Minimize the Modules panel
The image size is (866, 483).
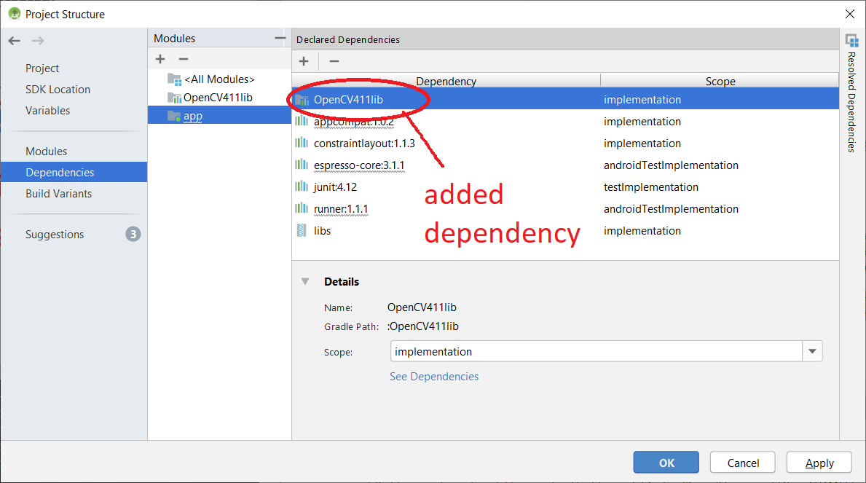(x=280, y=39)
